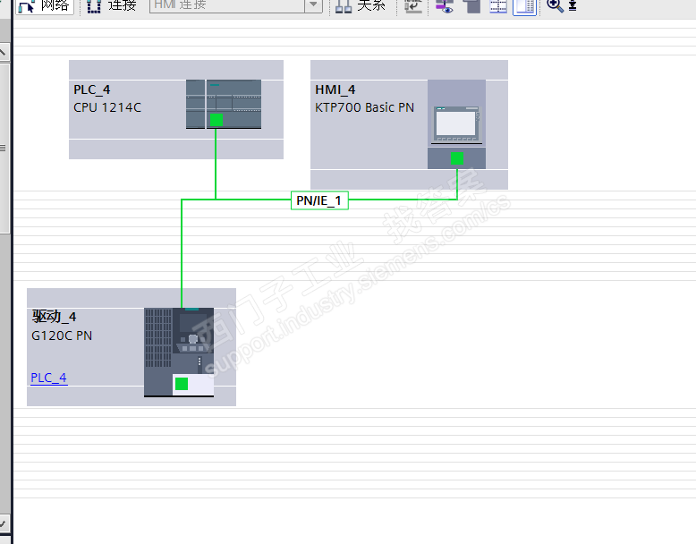
Task: Select the PN/IE_1 subnet label
Action: click(x=319, y=200)
